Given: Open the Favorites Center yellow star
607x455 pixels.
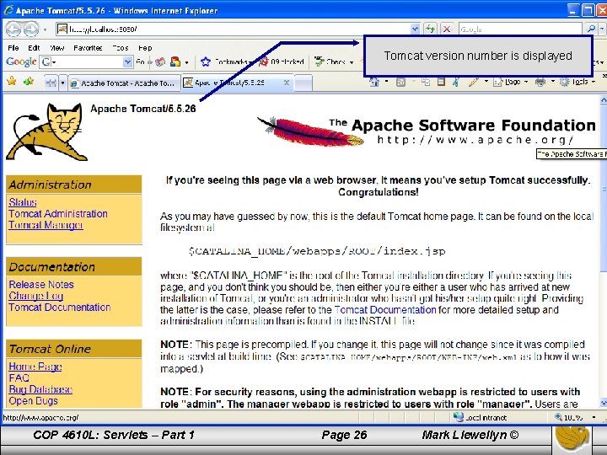Looking at the screenshot, I should [12, 81].
